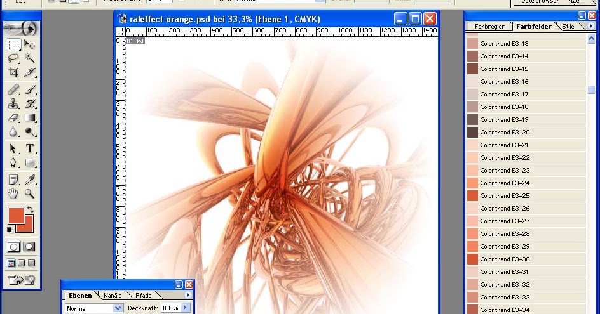
Task: Select the History Brush tool
Action: [29, 103]
